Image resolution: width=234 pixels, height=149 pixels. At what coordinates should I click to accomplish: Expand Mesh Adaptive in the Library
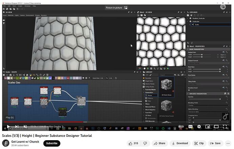pos(144,110)
